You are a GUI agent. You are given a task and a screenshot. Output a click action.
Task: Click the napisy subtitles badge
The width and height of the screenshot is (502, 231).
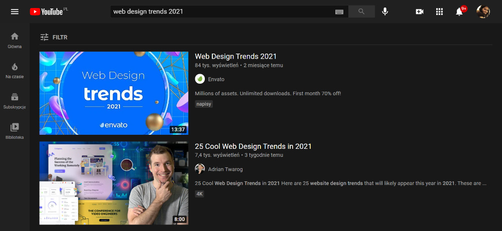[x=204, y=104]
